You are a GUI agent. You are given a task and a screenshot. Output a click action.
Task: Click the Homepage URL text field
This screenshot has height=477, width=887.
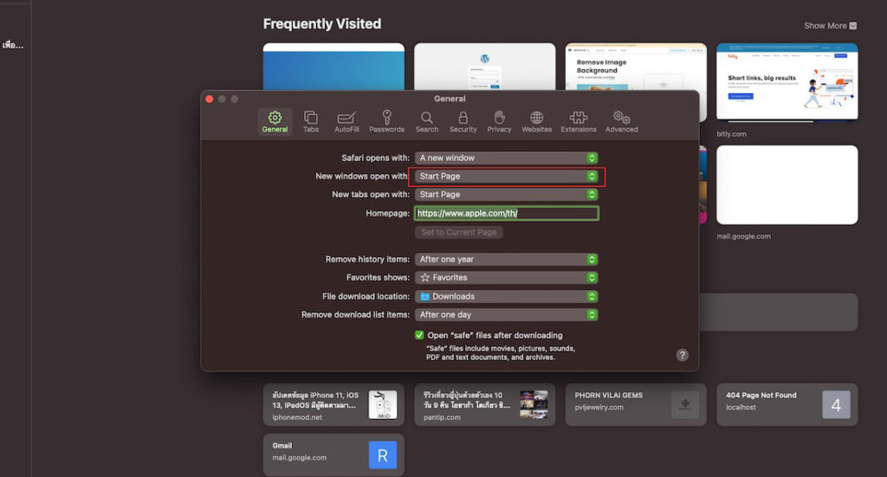(x=506, y=213)
